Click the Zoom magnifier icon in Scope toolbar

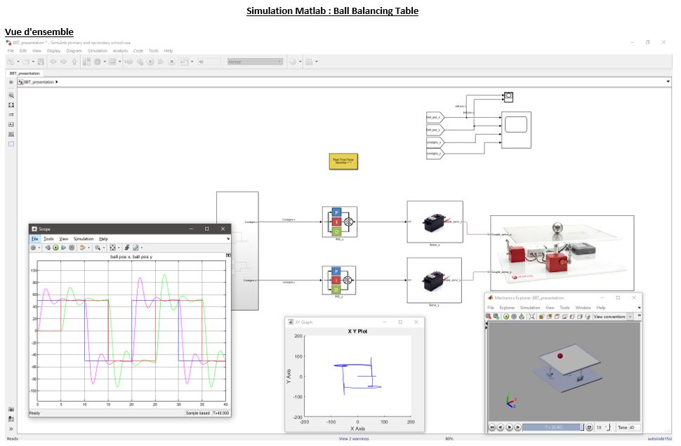98,248
